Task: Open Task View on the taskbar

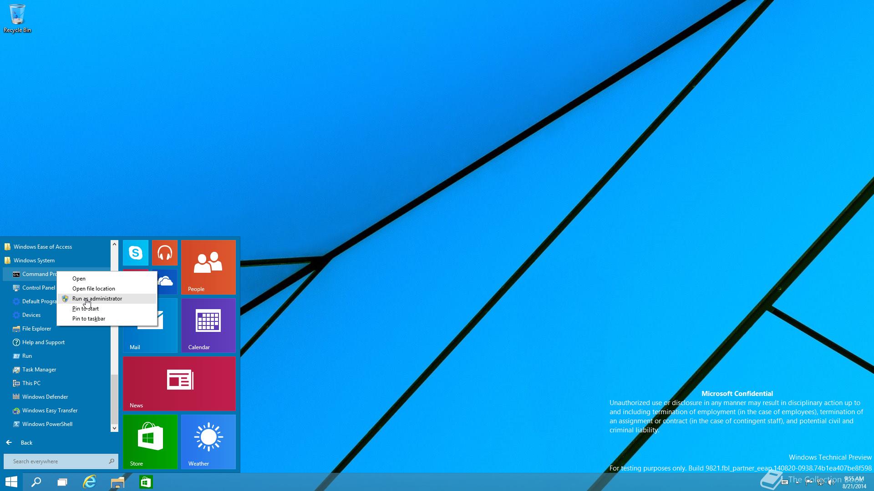Action: coord(62,482)
